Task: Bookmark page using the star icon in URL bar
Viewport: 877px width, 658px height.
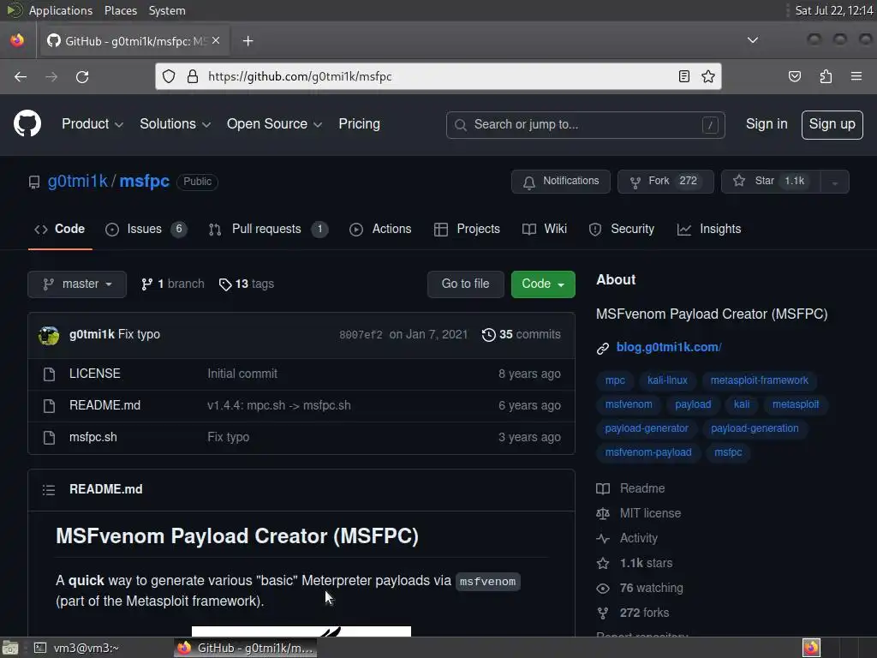Action: 708,76
